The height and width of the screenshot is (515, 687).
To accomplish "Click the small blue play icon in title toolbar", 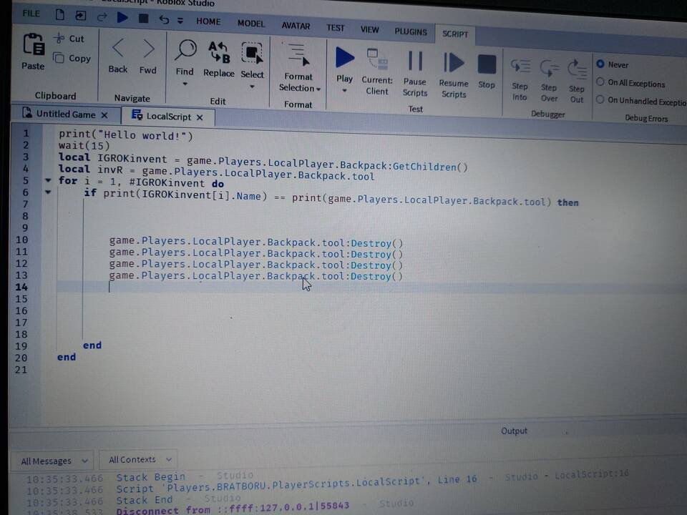I will (122, 17).
